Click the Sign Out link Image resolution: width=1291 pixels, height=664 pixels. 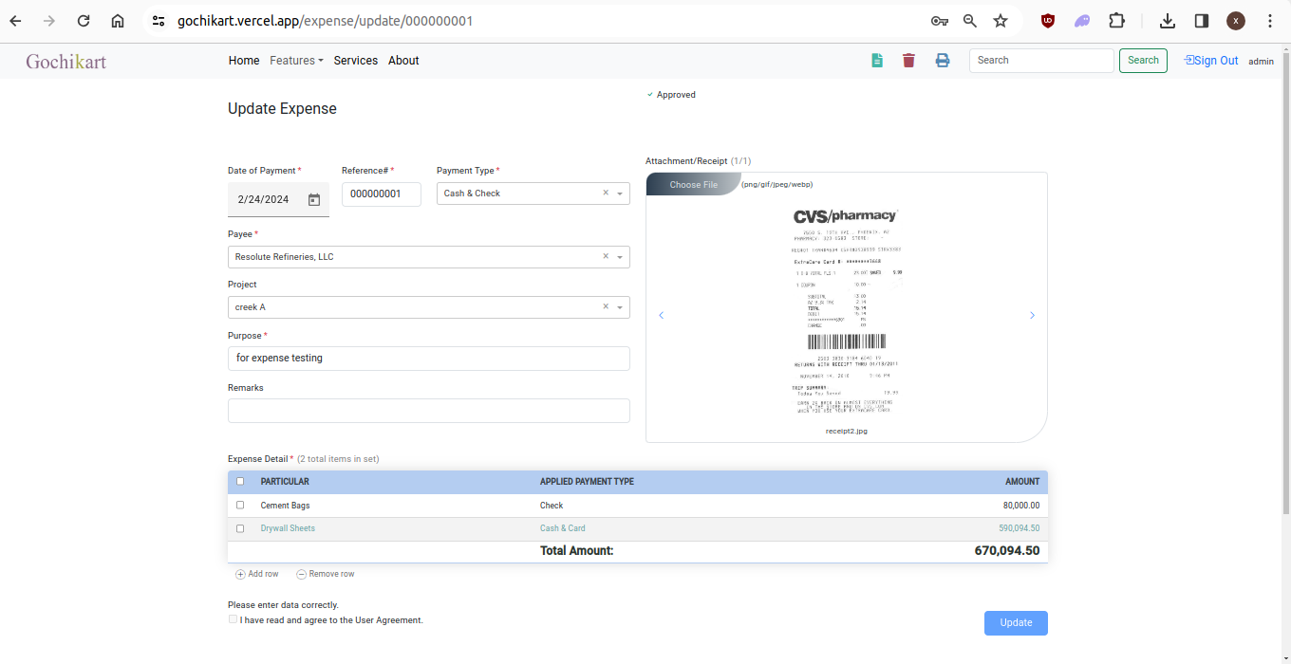tap(1210, 61)
